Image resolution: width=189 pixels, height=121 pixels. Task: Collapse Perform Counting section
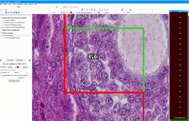(1, 33)
